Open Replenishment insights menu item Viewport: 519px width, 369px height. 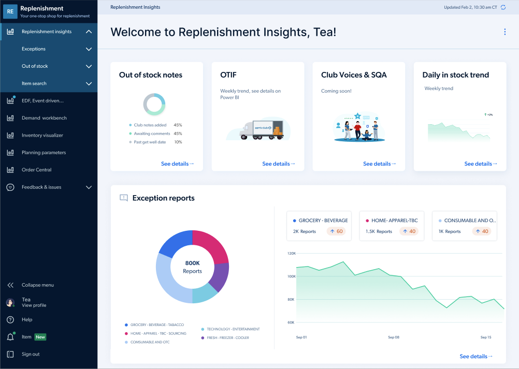[x=47, y=32]
